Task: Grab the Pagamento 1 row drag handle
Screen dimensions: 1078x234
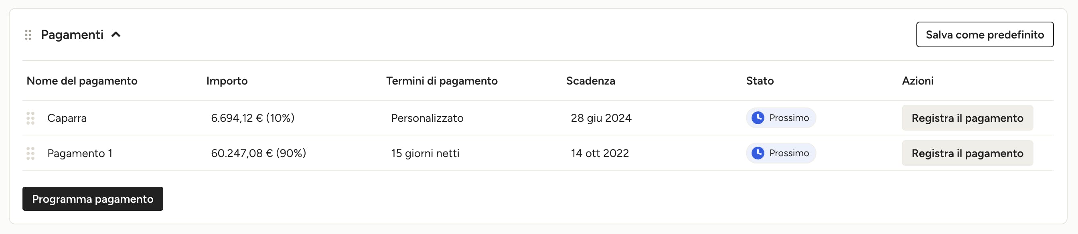Action: click(30, 153)
